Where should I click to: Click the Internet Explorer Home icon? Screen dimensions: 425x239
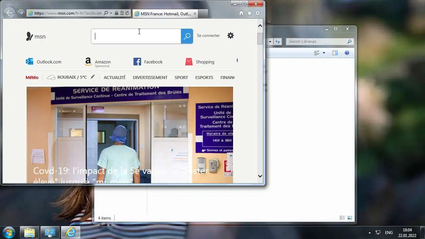pos(241,13)
